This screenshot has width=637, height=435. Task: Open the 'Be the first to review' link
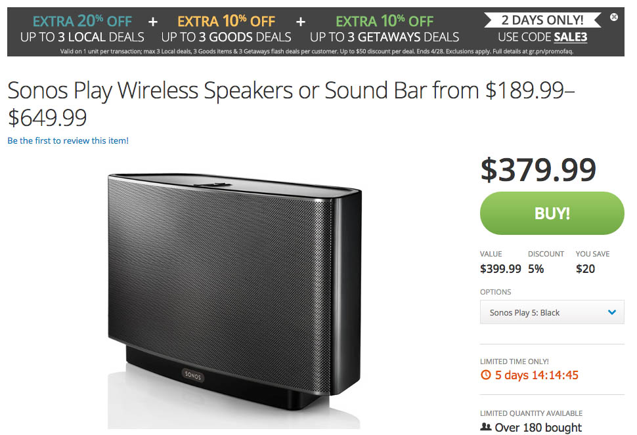(x=68, y=140)
